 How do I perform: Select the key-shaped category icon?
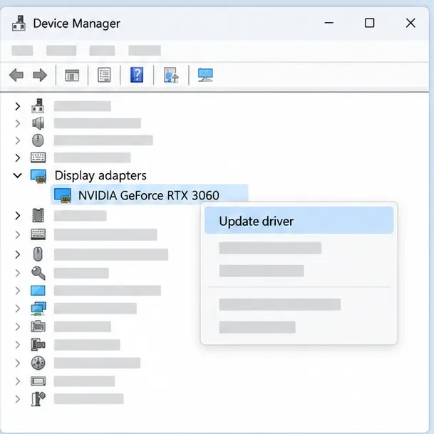tap(38, 273)
